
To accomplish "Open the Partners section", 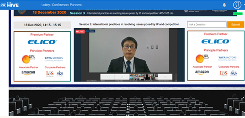I will tap(76, 5).
